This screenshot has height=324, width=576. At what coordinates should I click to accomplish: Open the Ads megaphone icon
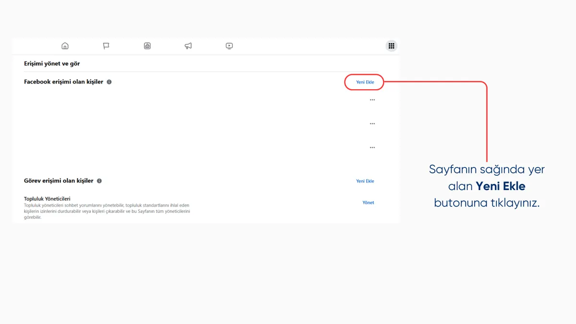click(x=188, y=46)
